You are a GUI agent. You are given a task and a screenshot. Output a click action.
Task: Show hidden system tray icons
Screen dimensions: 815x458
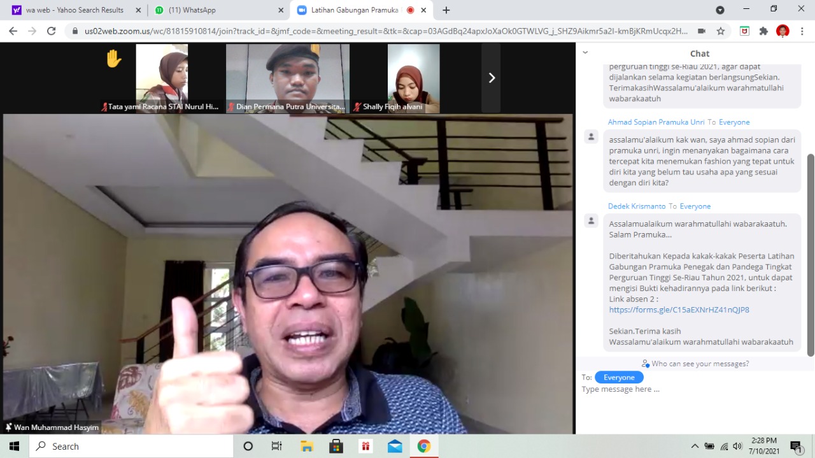(694, 446)
